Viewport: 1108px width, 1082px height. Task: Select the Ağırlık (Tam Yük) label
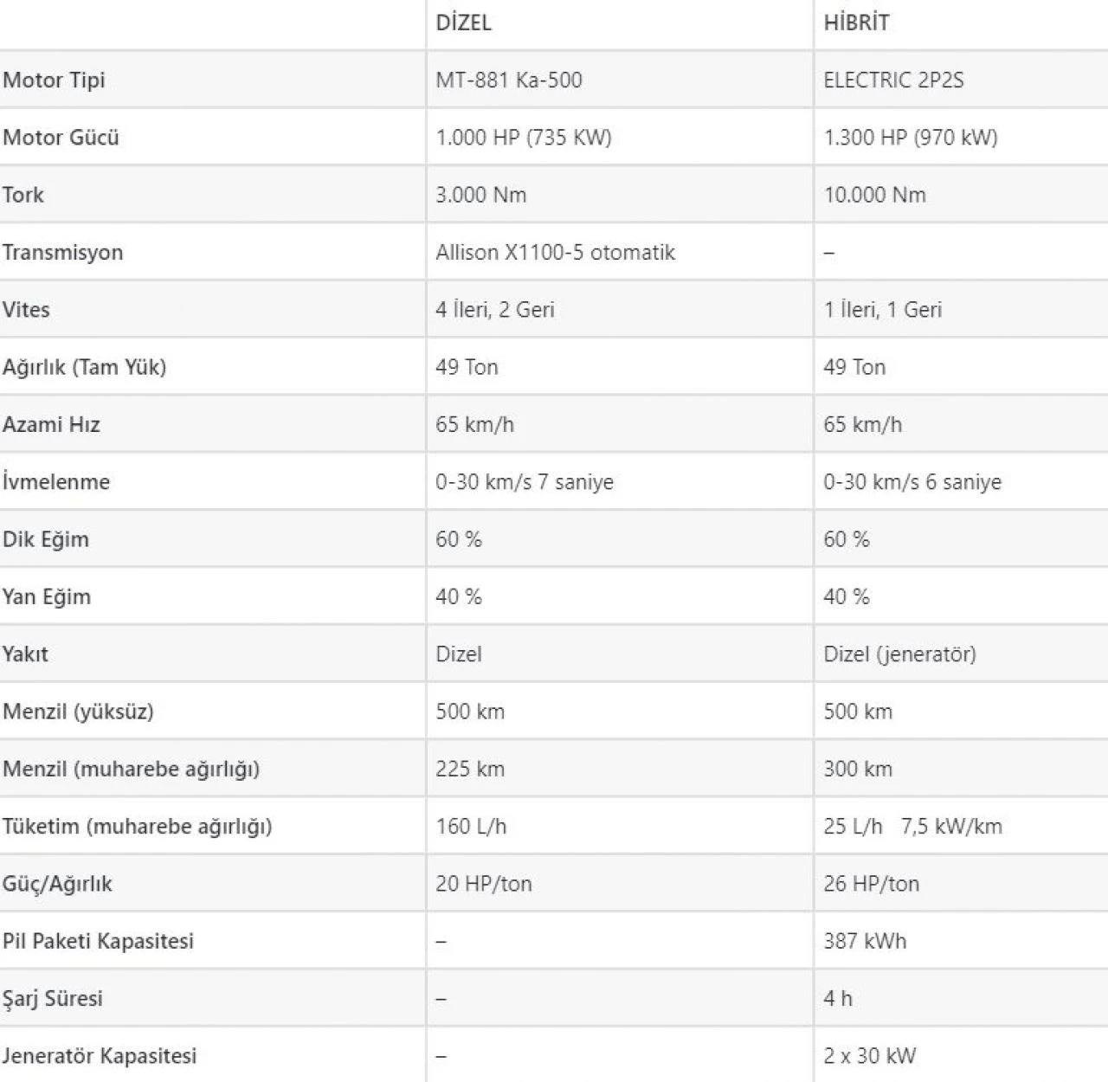(84, 366)
